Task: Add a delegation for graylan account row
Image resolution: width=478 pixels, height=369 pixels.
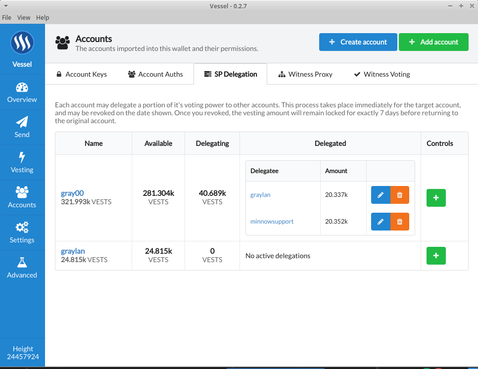Action: [436, 256]
